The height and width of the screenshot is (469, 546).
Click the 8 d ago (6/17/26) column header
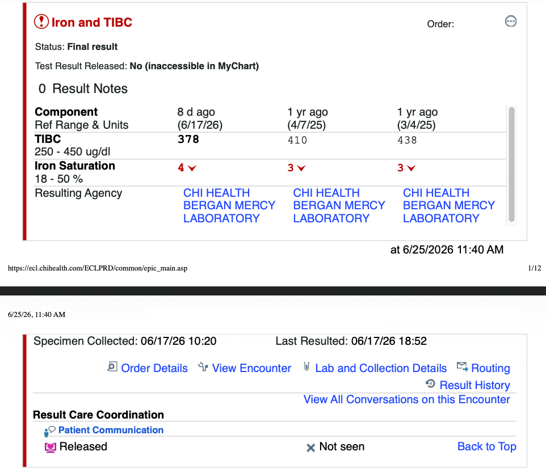[200, 119]
